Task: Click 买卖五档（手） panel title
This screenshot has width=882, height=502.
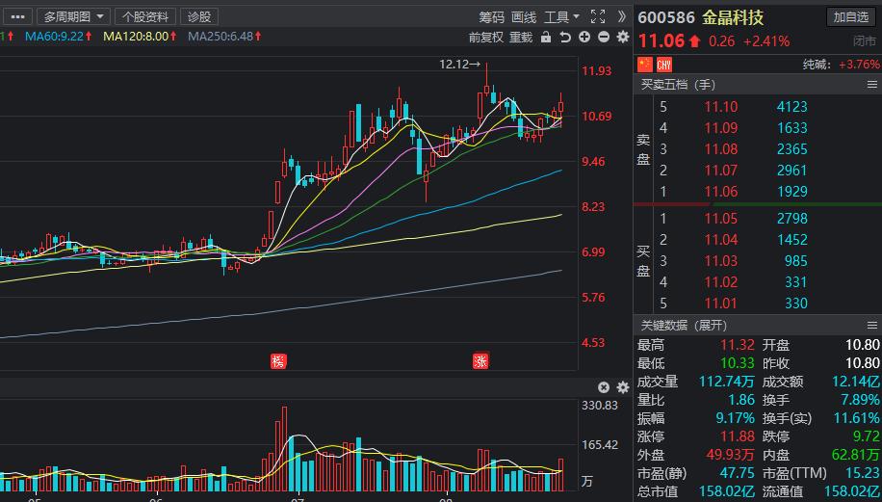Action: pyautogui.click(x=679, y=85)
